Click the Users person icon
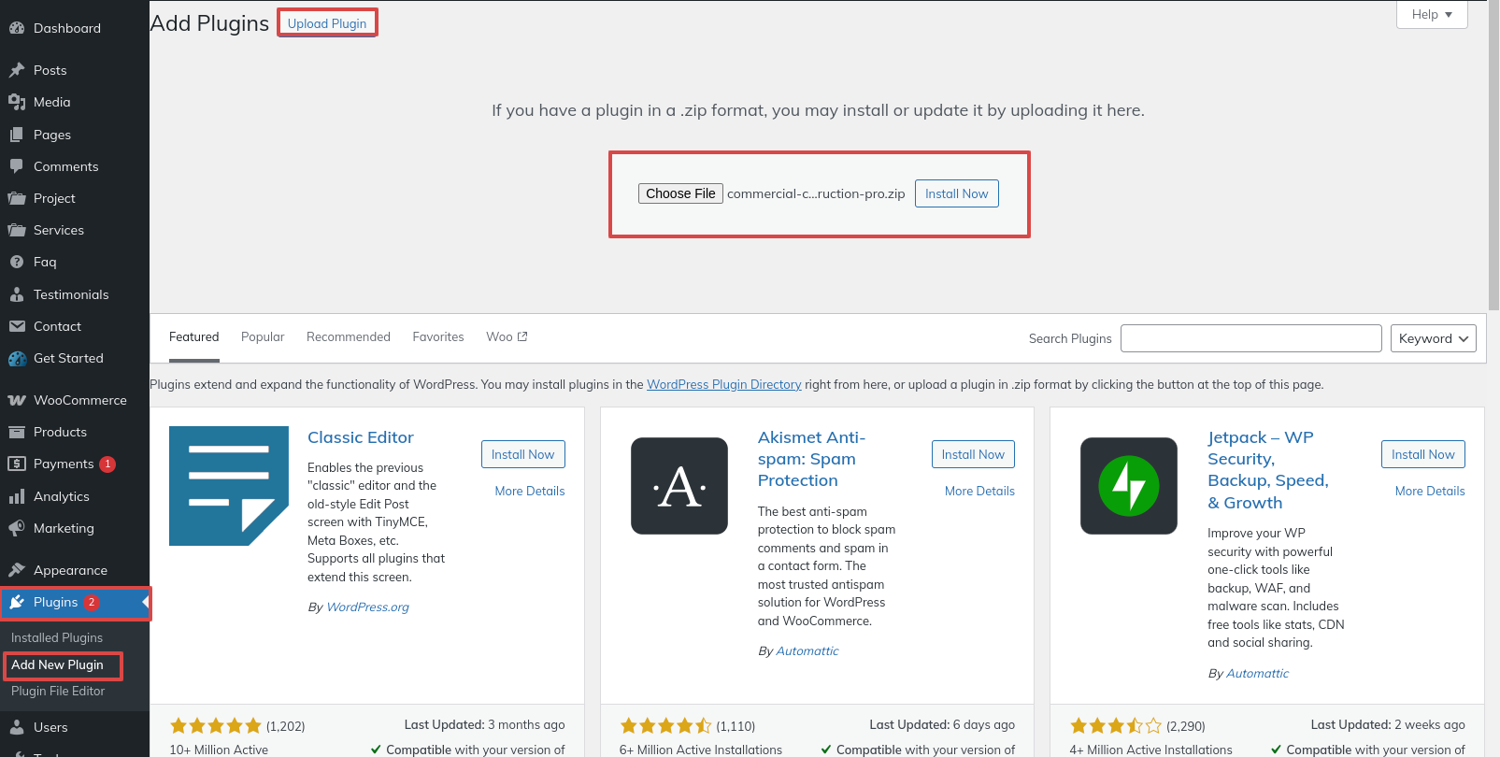Image resolution: width=1500 pixels, height=757 pixels. pyautogui.click(x=17, y=727)
